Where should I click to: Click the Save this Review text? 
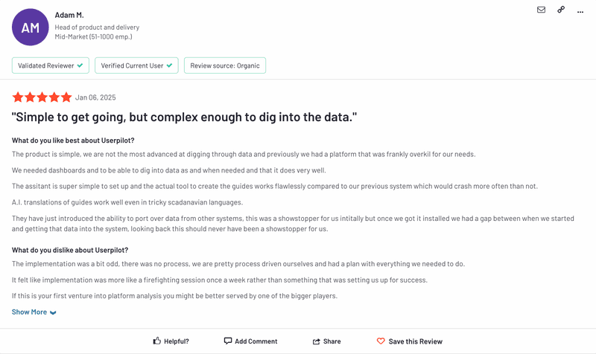pyautogui.click(x=415, y=341)
